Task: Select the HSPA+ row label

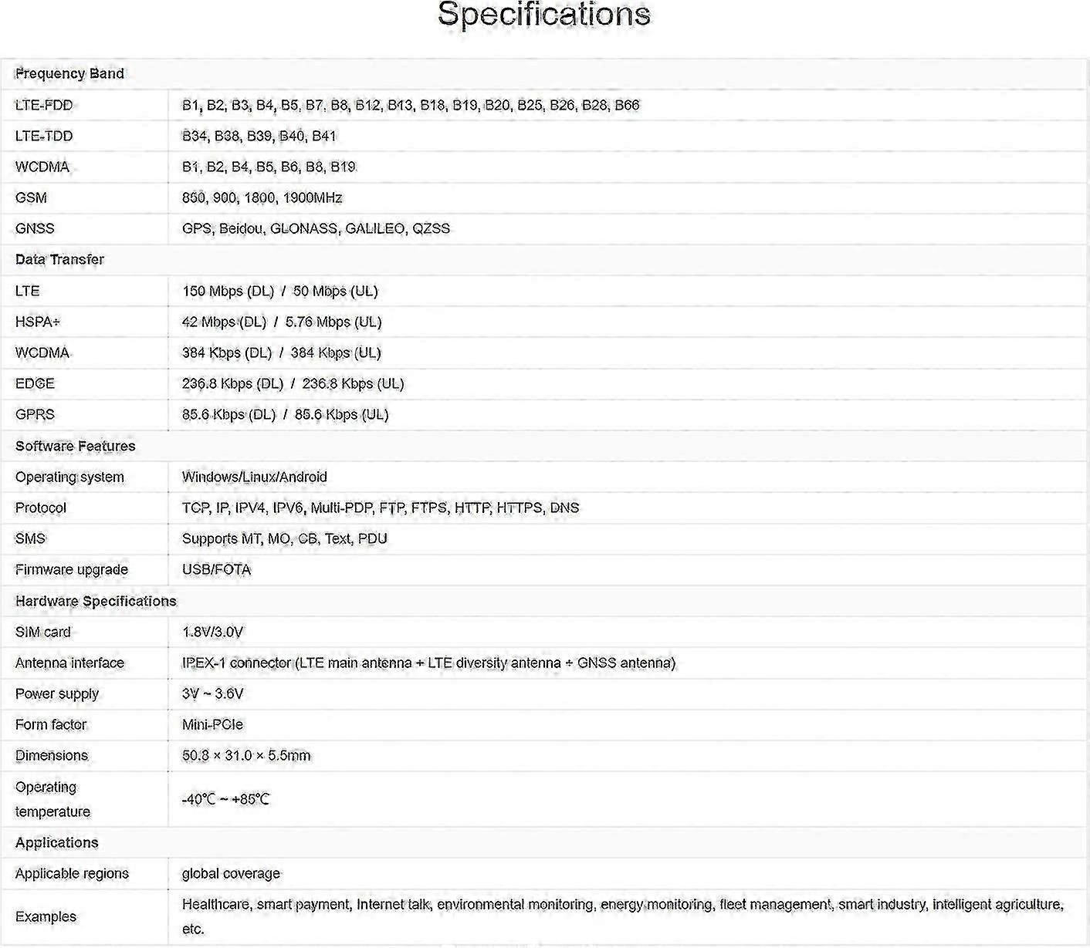Action: click(38, 322)
